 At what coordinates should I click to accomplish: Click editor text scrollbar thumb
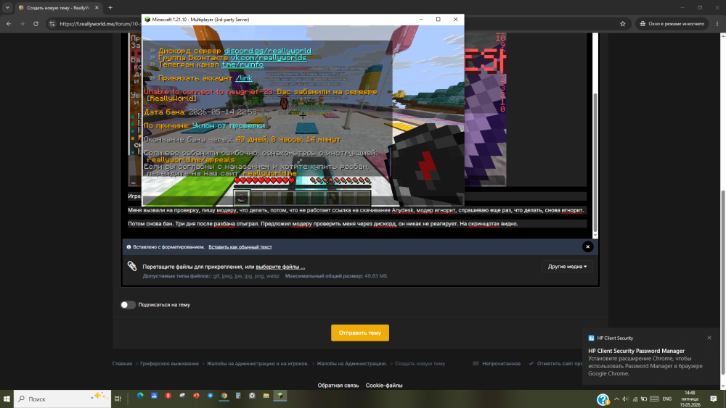coord(595,164)
